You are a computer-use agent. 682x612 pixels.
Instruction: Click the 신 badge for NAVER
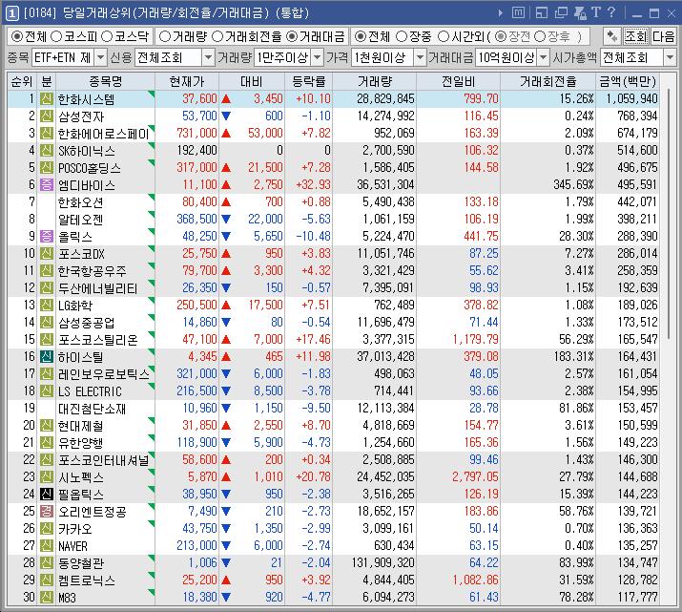[47, 545]
